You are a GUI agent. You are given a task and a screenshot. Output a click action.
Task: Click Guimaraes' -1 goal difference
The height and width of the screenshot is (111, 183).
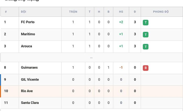point(121,68)
